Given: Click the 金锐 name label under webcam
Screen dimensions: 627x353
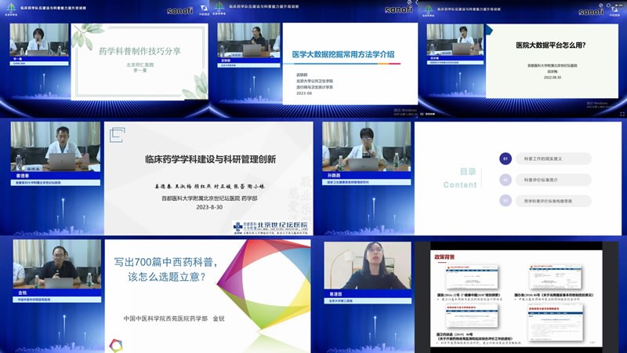Looking at the screenshot, I should click(x=23, y=293).
